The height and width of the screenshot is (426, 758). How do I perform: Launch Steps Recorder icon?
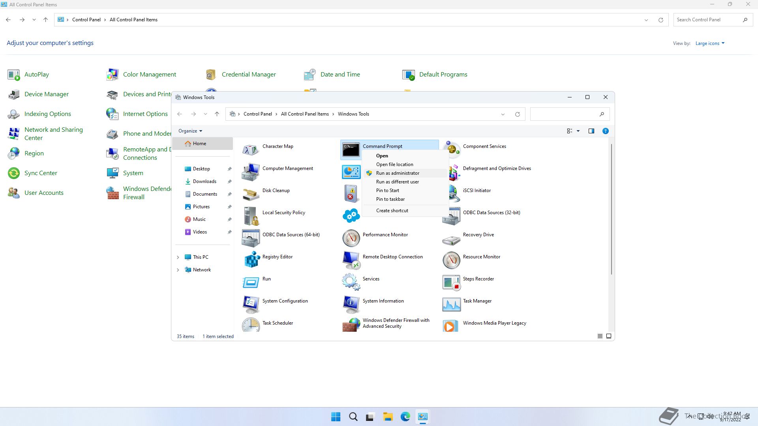point(451,282)
